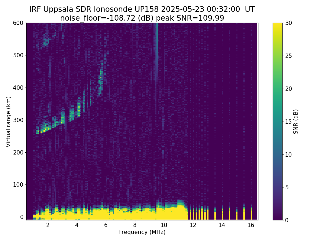The height and width of the screenshot is (241, 322).
Task: Click the "Frequency (MHz)" axis label
Action: 142,232
